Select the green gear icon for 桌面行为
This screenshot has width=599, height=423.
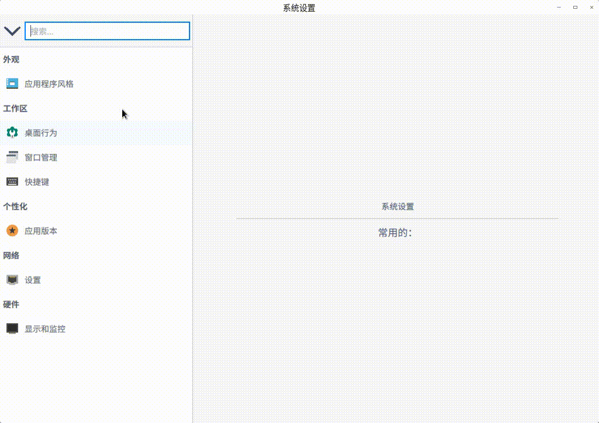coord(12,132)
